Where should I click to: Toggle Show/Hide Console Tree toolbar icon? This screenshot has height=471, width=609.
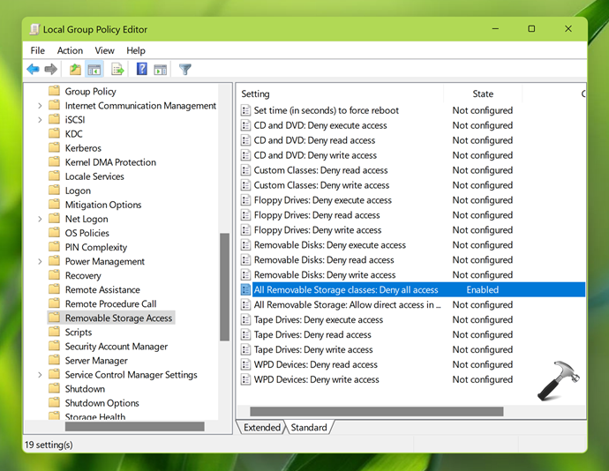(94, 69)
